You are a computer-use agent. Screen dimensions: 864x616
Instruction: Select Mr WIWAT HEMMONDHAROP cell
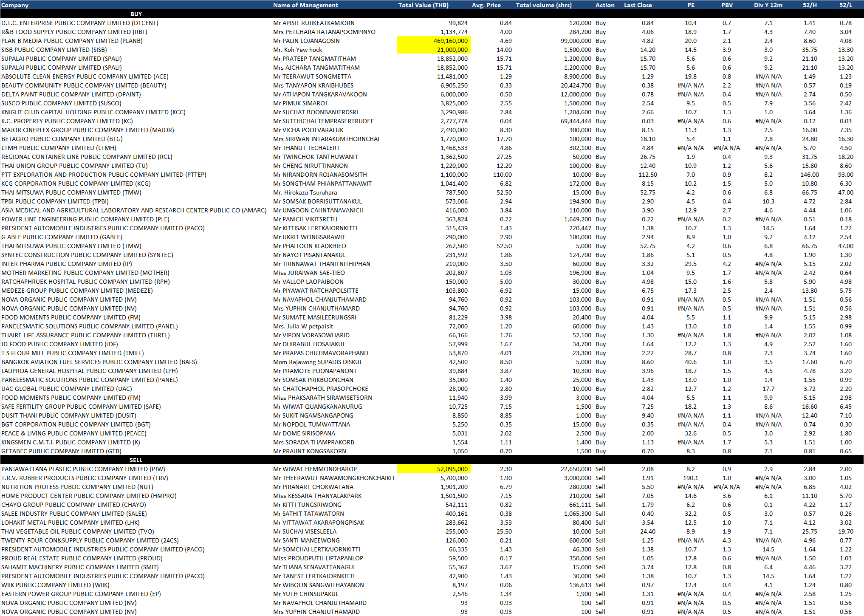point(315,469)
